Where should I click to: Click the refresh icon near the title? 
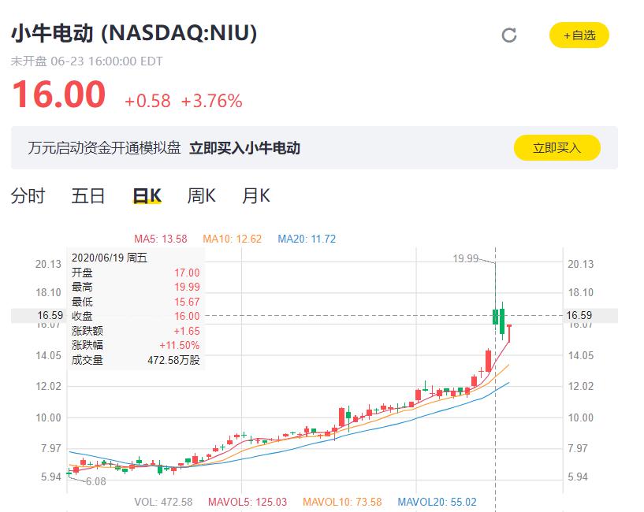pos(509,35)
